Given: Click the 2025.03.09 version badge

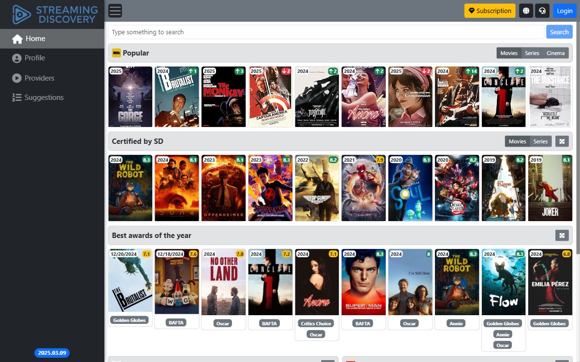Looking at the screenshot, I should pyautogui.click(x=52, y=353).
